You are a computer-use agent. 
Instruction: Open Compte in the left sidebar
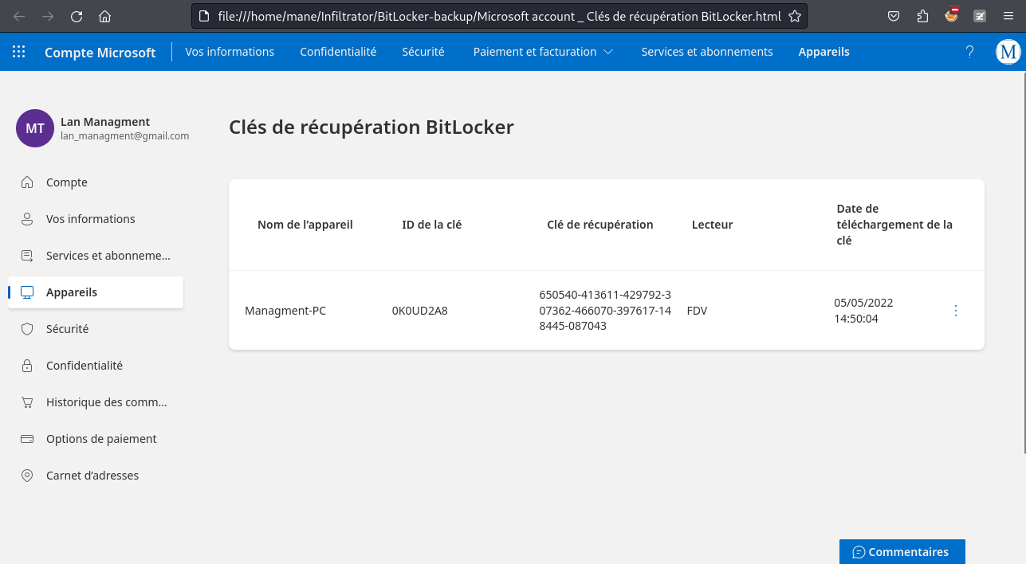click(96, 182)
